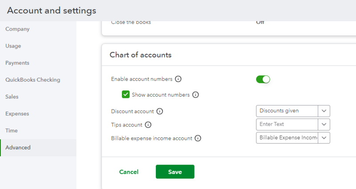Image resolution: width=356 pixels, height=189 pixels.
Task: Expand the Discount account dropdown arrow
Action: 324,111
